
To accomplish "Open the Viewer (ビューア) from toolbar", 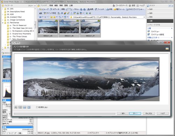I will click(x=44, y=9).
